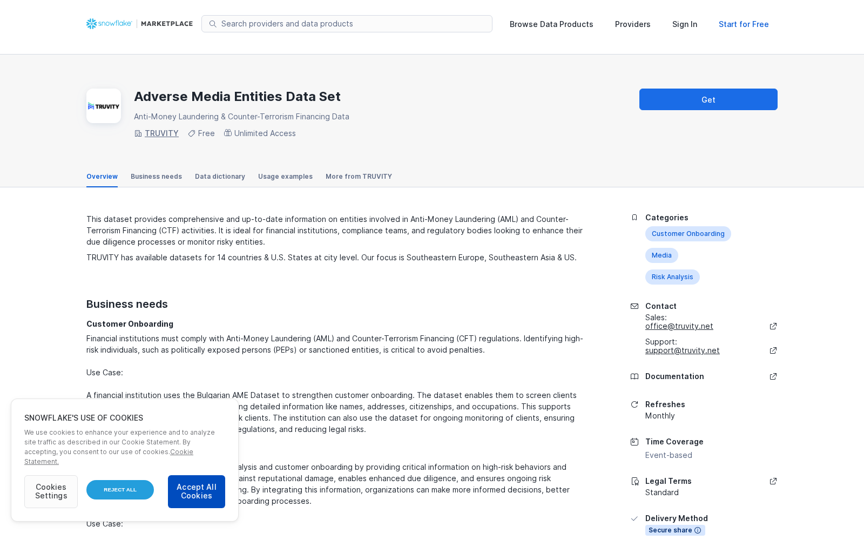Open the Documentation external link icon
This screenshot has width=864, height=540.
(773, 376)
